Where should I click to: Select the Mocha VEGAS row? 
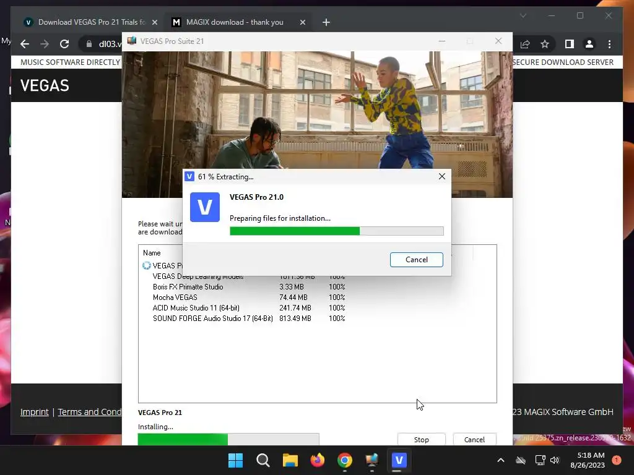coord(249,297)
